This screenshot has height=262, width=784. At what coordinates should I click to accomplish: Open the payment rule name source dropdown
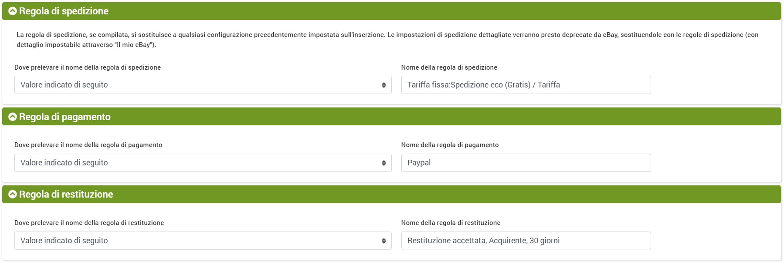pos(203,163)
